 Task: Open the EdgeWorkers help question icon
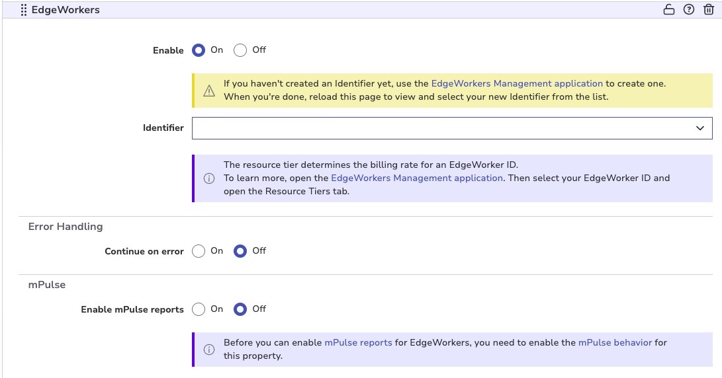(689, 9)
